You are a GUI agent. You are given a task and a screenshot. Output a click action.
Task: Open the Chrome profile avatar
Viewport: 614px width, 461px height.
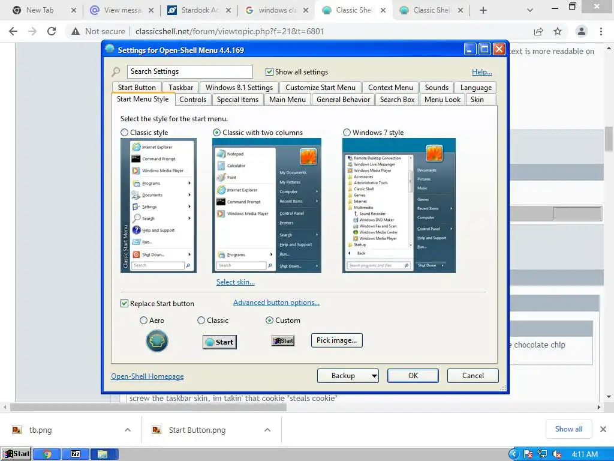pos(582,31)
